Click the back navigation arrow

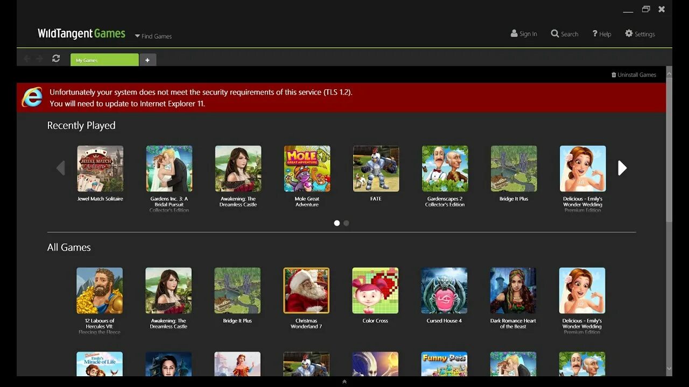27,59
